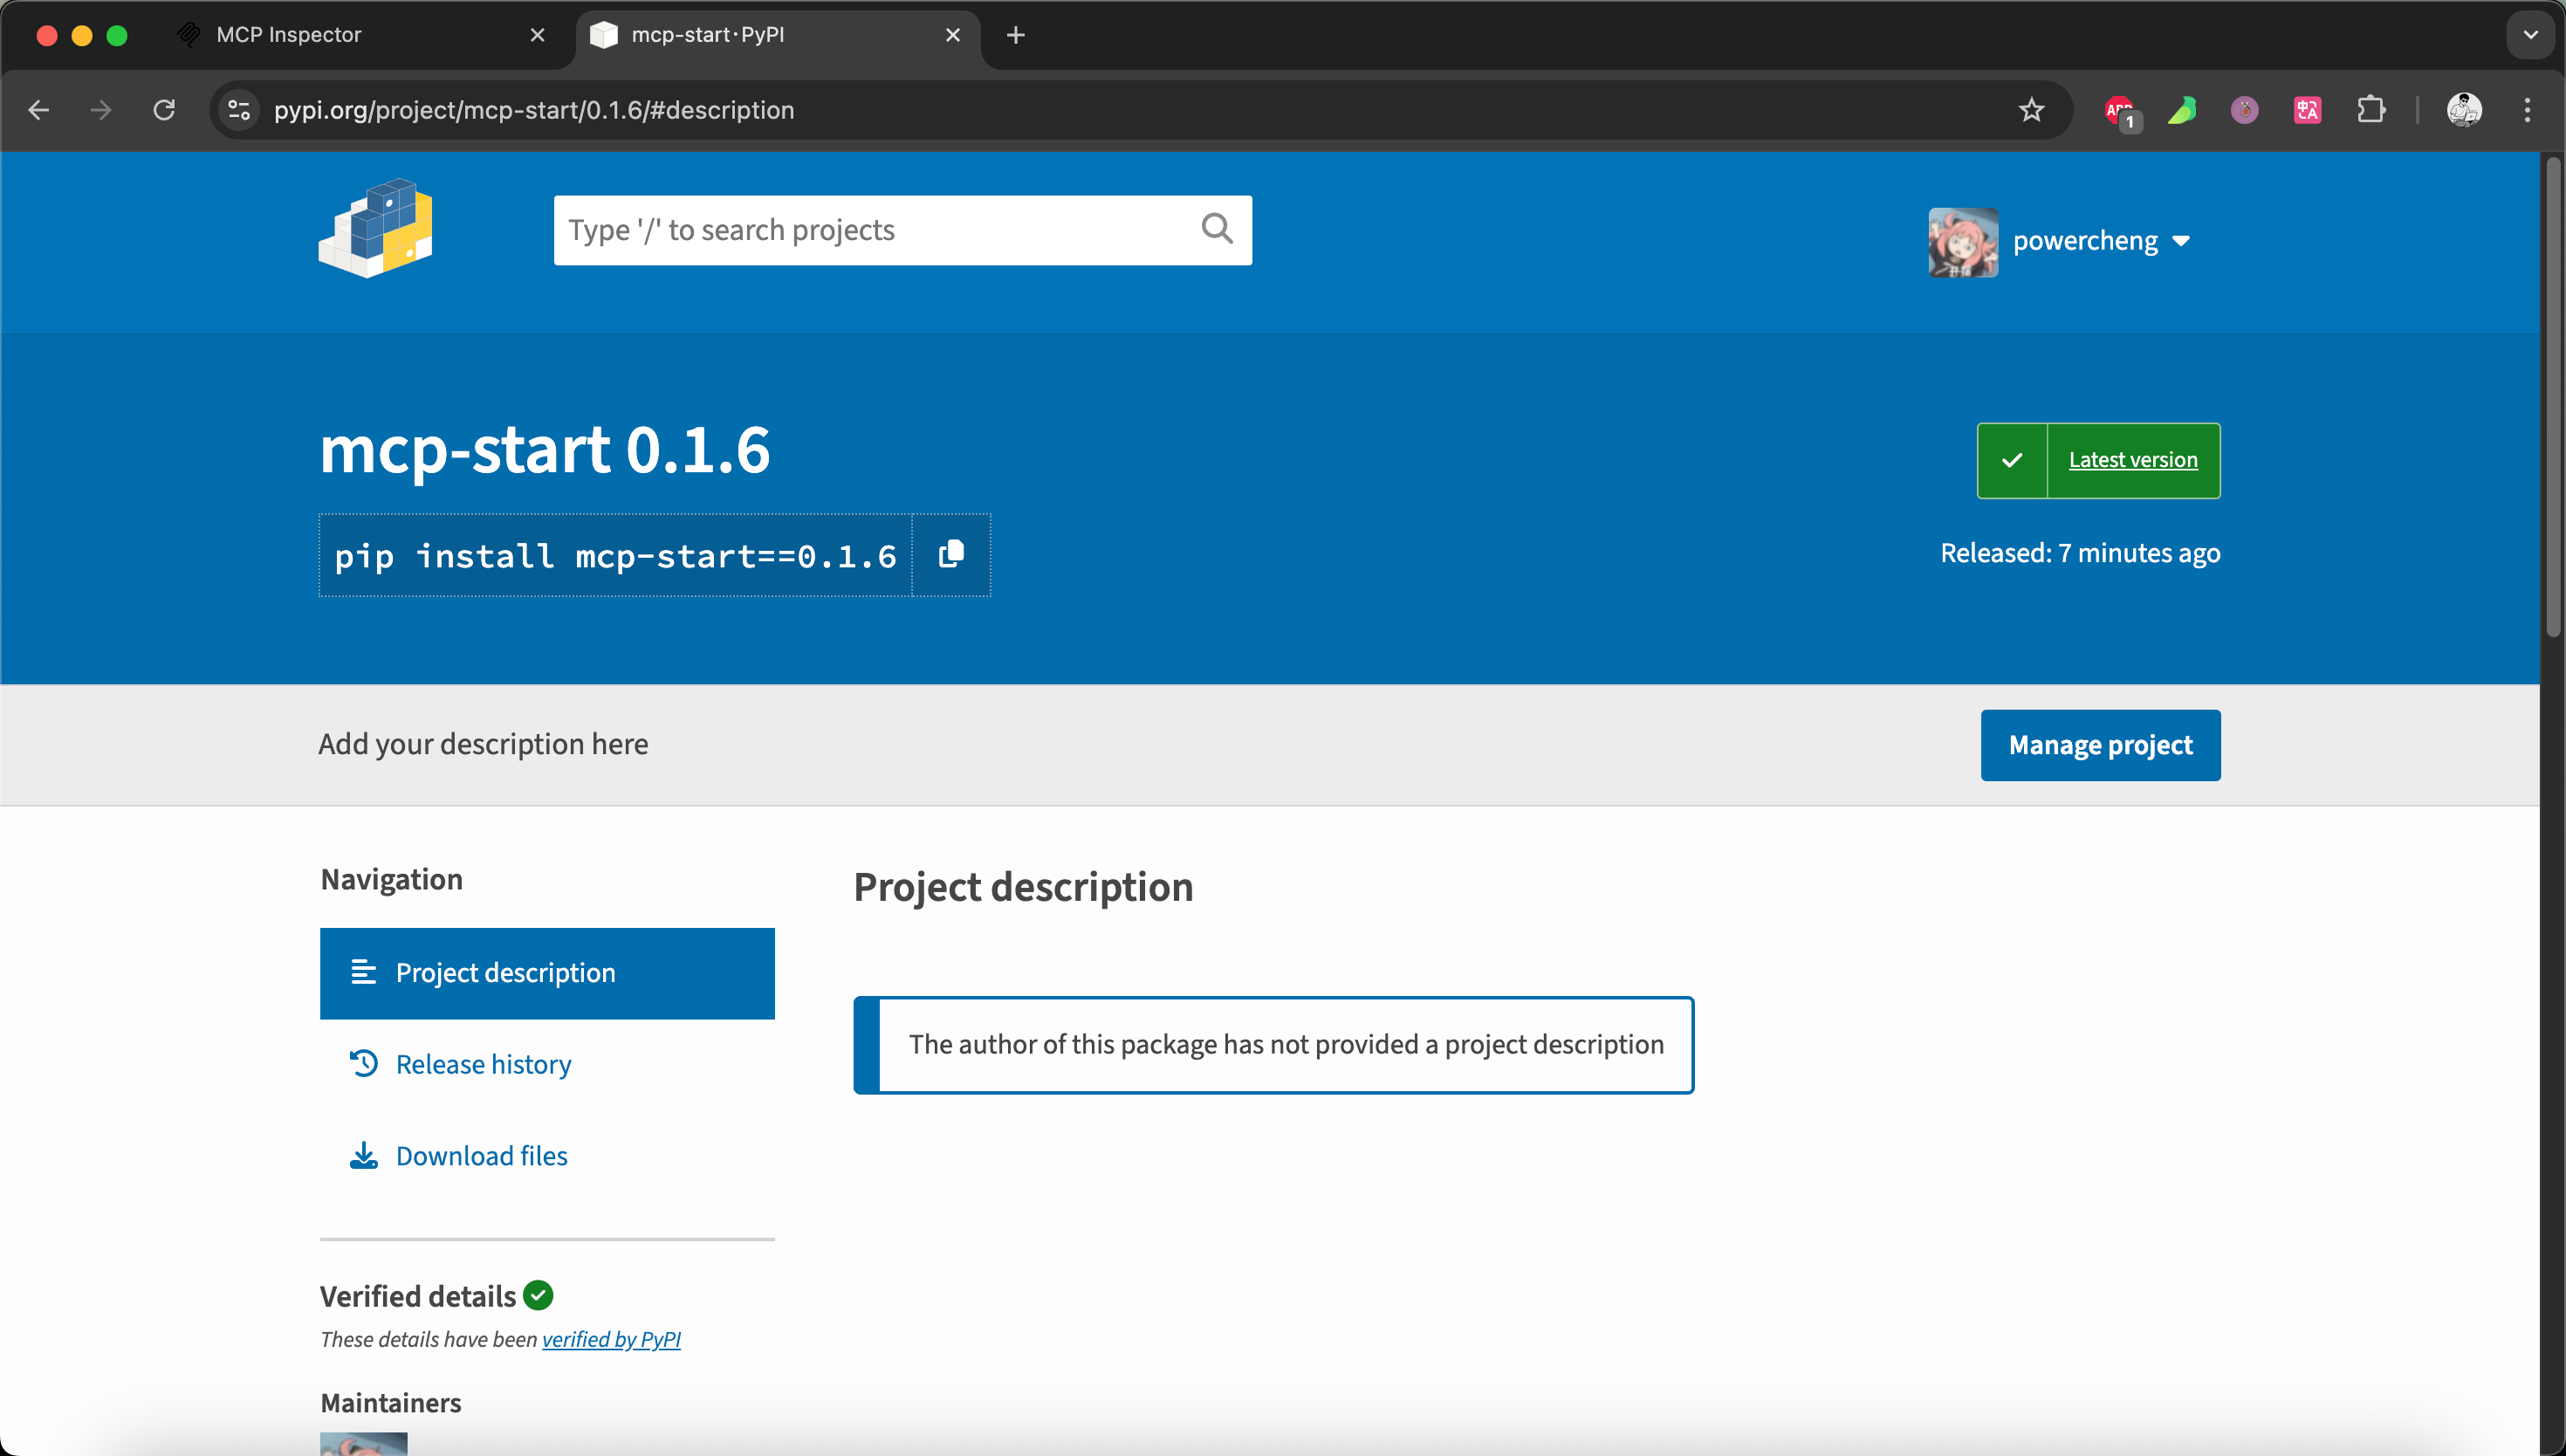This screenshot has width=2566, height=1456.
Task: Click the browser forward arrow
Action: tap(101, 110)
